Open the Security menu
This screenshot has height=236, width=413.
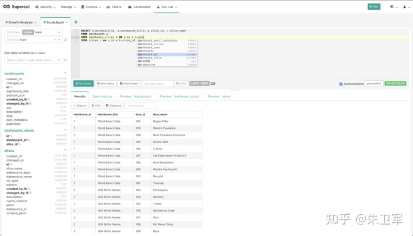point(45,7)
